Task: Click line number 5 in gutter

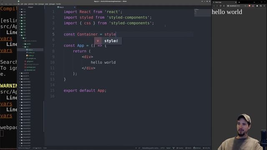Action: point(53,34)
